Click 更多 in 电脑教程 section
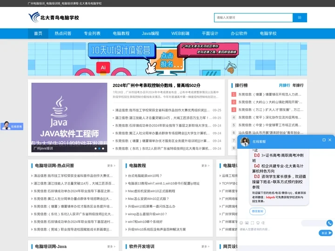 tap(206, 165)
